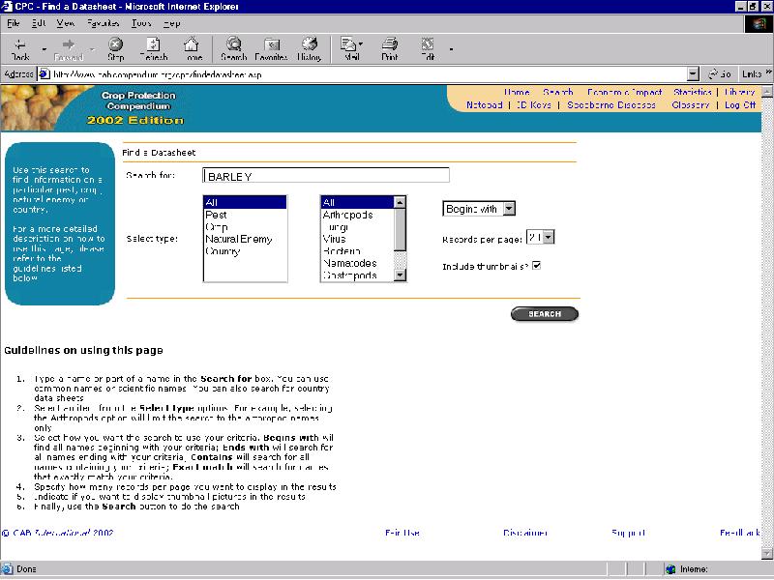The image size is (774, 580).
Task: Open the Help menu
Action: (x=171, y=22)
